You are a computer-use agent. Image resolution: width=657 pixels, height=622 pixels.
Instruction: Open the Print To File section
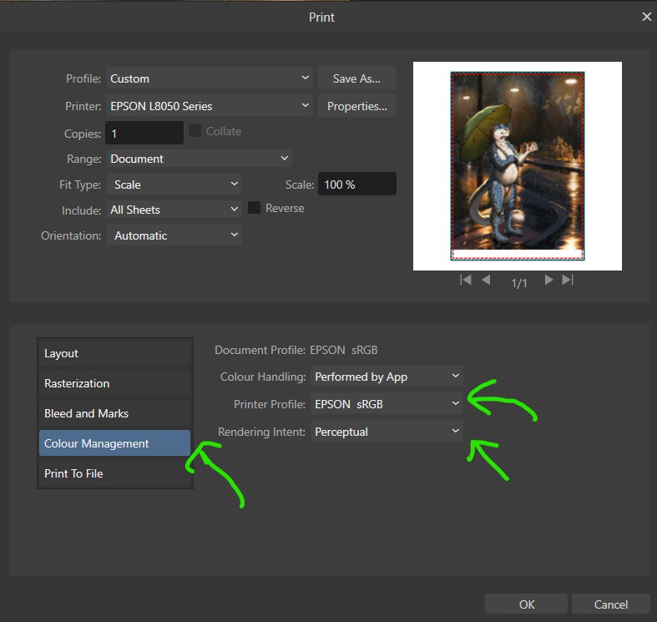click(x=114, y=473)
